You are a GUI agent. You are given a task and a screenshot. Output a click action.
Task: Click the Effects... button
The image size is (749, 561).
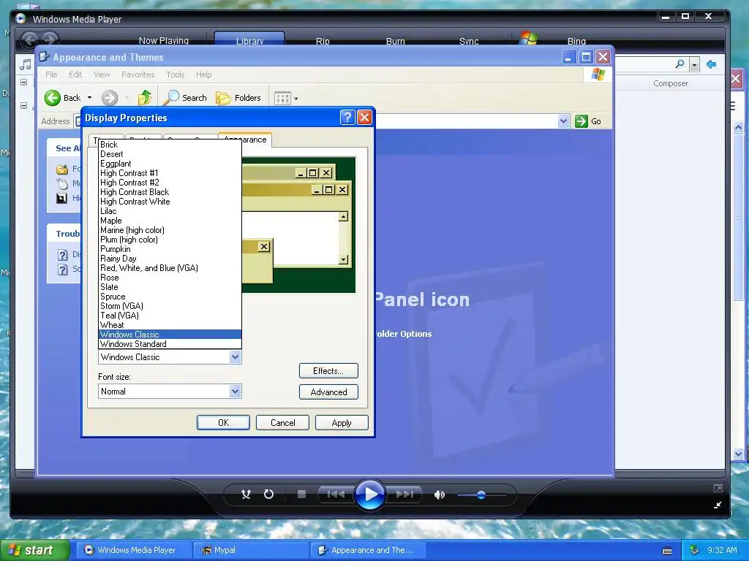click(328, 370)
